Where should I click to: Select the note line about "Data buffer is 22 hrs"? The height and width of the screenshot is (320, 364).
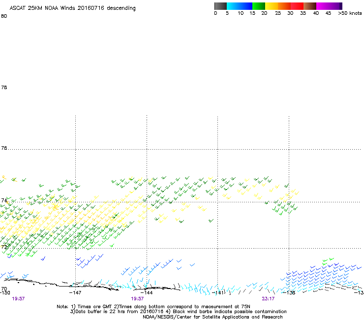[x=178, y=312]
